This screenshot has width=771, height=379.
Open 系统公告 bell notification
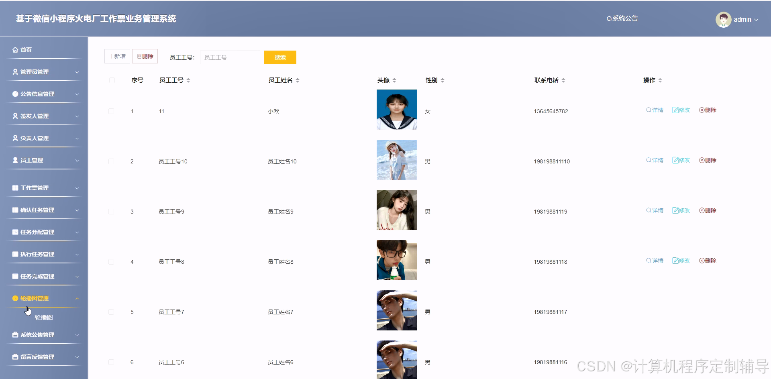coord(622,18)
